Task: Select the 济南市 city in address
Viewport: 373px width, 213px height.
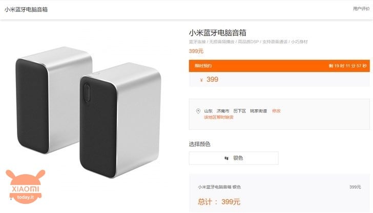Action: (223, 111)
